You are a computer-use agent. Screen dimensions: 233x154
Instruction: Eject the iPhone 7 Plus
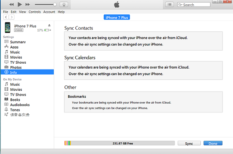pyautogui.click(x=49, y=25)
